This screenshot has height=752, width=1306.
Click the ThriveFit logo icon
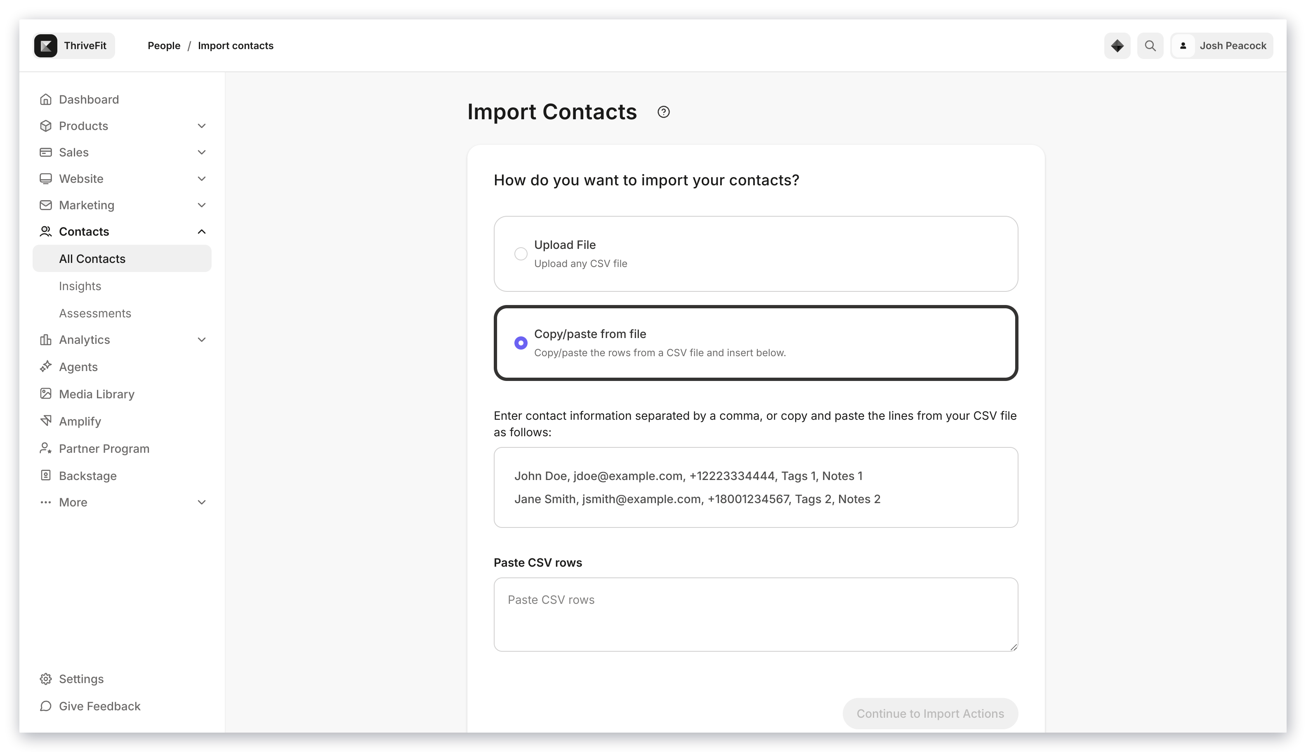point(45,45)
